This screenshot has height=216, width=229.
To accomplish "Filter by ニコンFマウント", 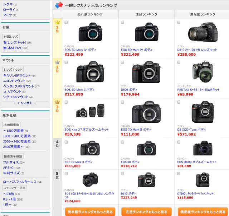I will [14, 81].
